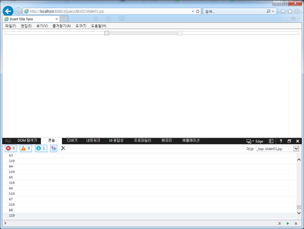The height and width of the screenshot is (229, 304).
Task: Select the highlighted last '119' console line
Action: 149,216
